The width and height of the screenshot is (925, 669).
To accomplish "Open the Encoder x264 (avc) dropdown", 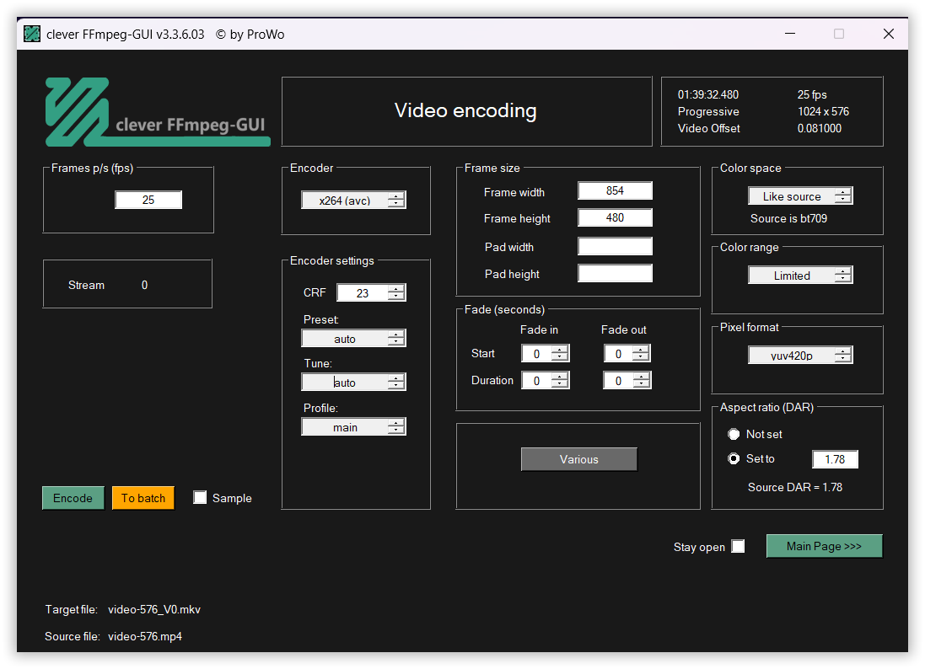I will click(353, 201).
